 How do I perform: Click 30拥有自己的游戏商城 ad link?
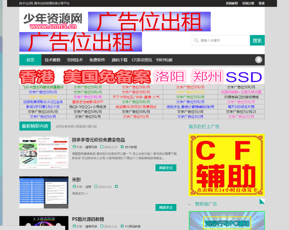tap(241, 97)
